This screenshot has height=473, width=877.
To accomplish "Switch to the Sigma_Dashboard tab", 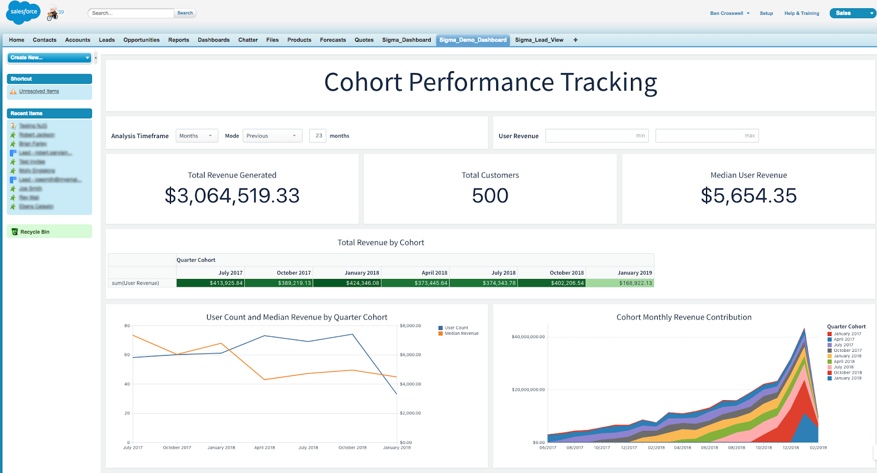I will (407, 40).
